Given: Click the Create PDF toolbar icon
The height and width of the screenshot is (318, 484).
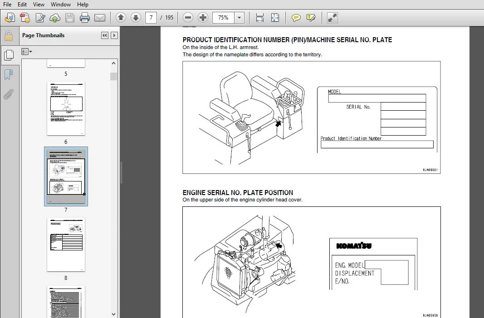Looking at the screenshot, I should (24, 18).
